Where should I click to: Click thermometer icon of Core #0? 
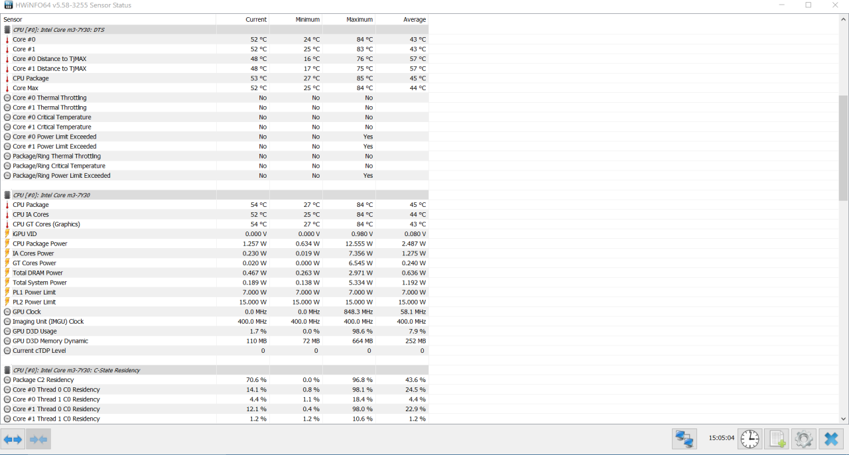[x=7, y=40]
